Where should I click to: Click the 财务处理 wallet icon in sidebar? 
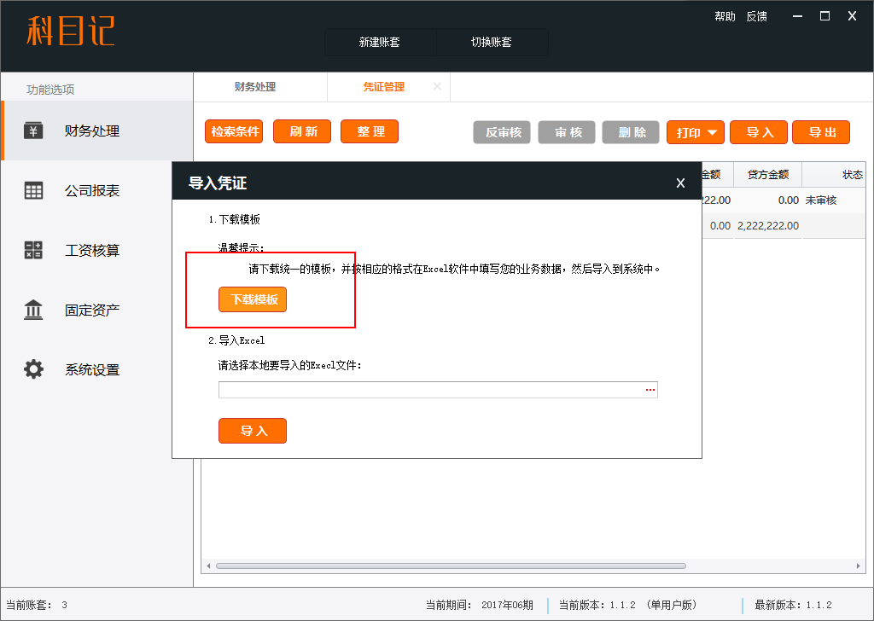point(33,131)
